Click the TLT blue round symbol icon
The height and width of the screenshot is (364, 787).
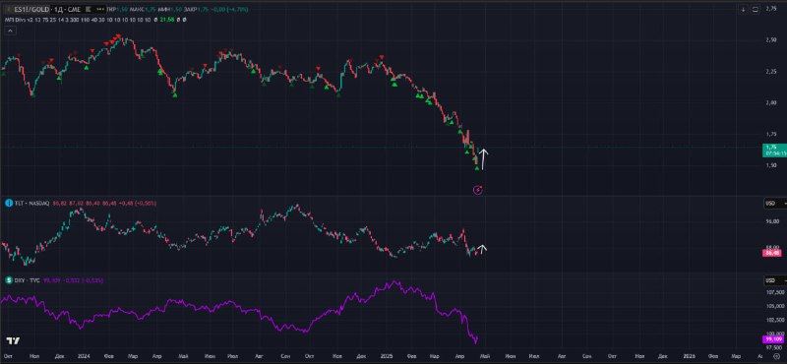(x=8, y=203)
